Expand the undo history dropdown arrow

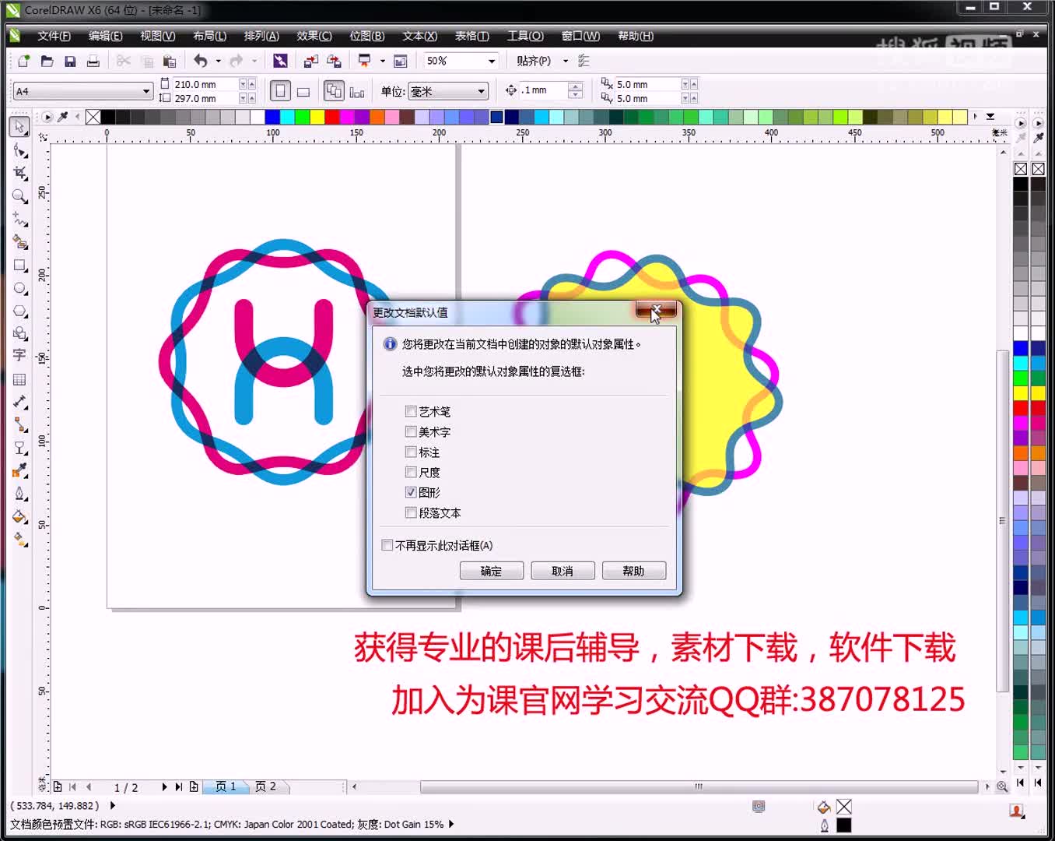(219, 61)
